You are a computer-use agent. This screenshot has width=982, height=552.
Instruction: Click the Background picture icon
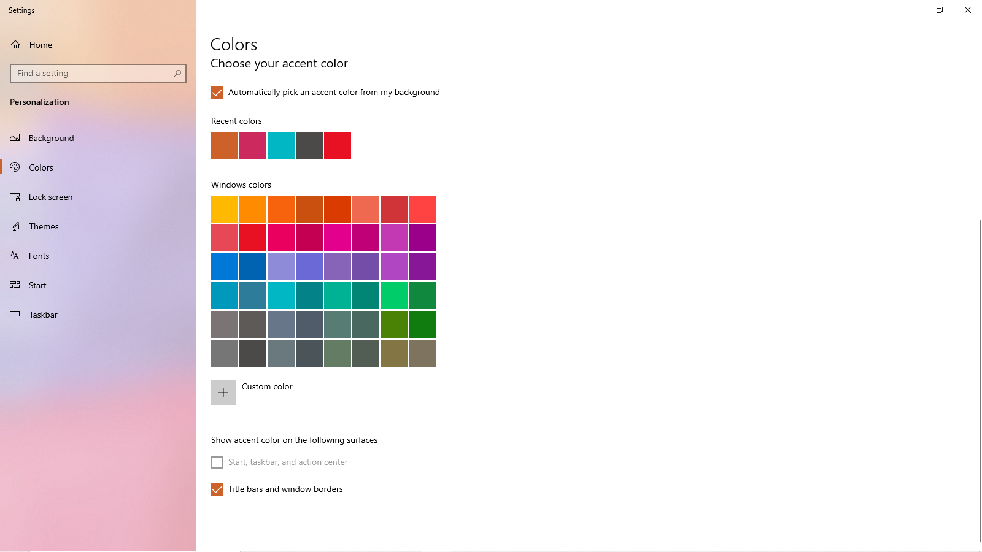click(15, 138)
